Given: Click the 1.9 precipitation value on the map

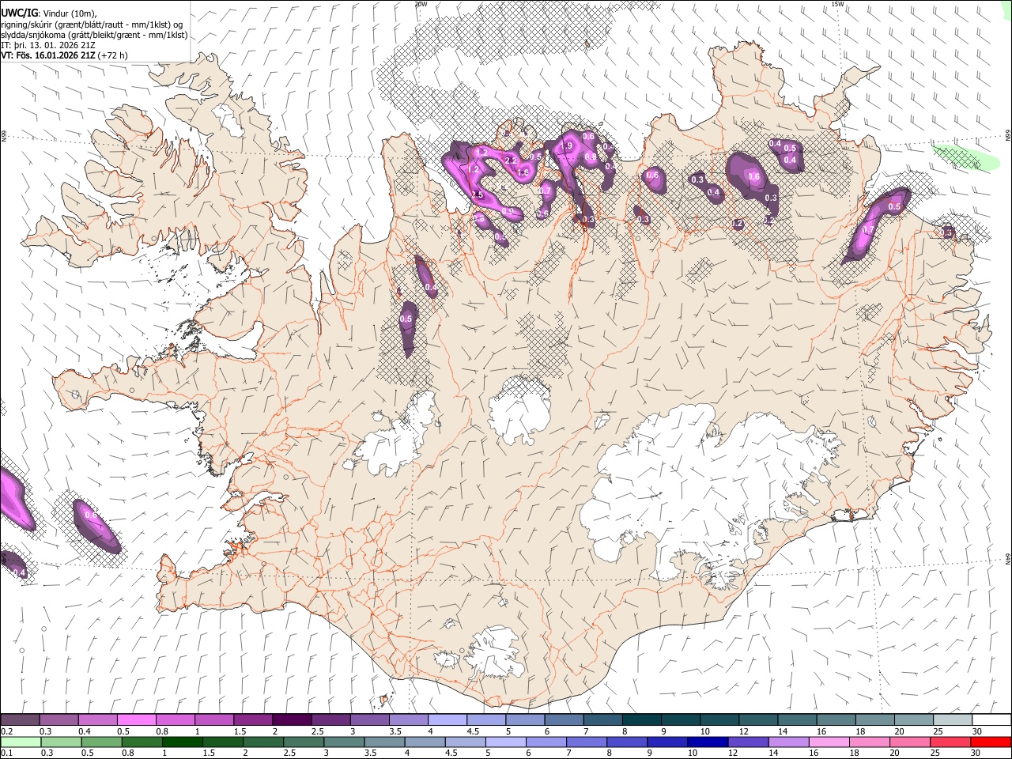Looking at the screenshot, I should point(566,146).
